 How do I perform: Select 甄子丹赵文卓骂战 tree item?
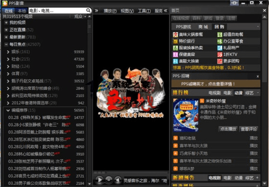click(x=31, y=81)
